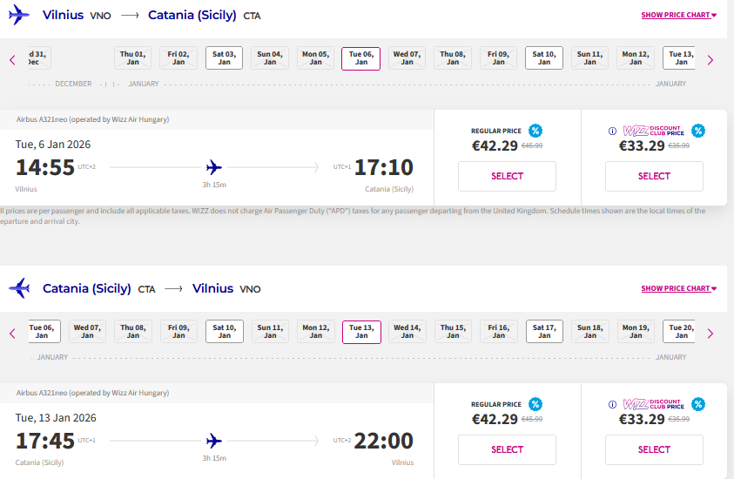Select return Wizz Discount Club €33.29 fare
734x479 pixels.
[654, 449]
